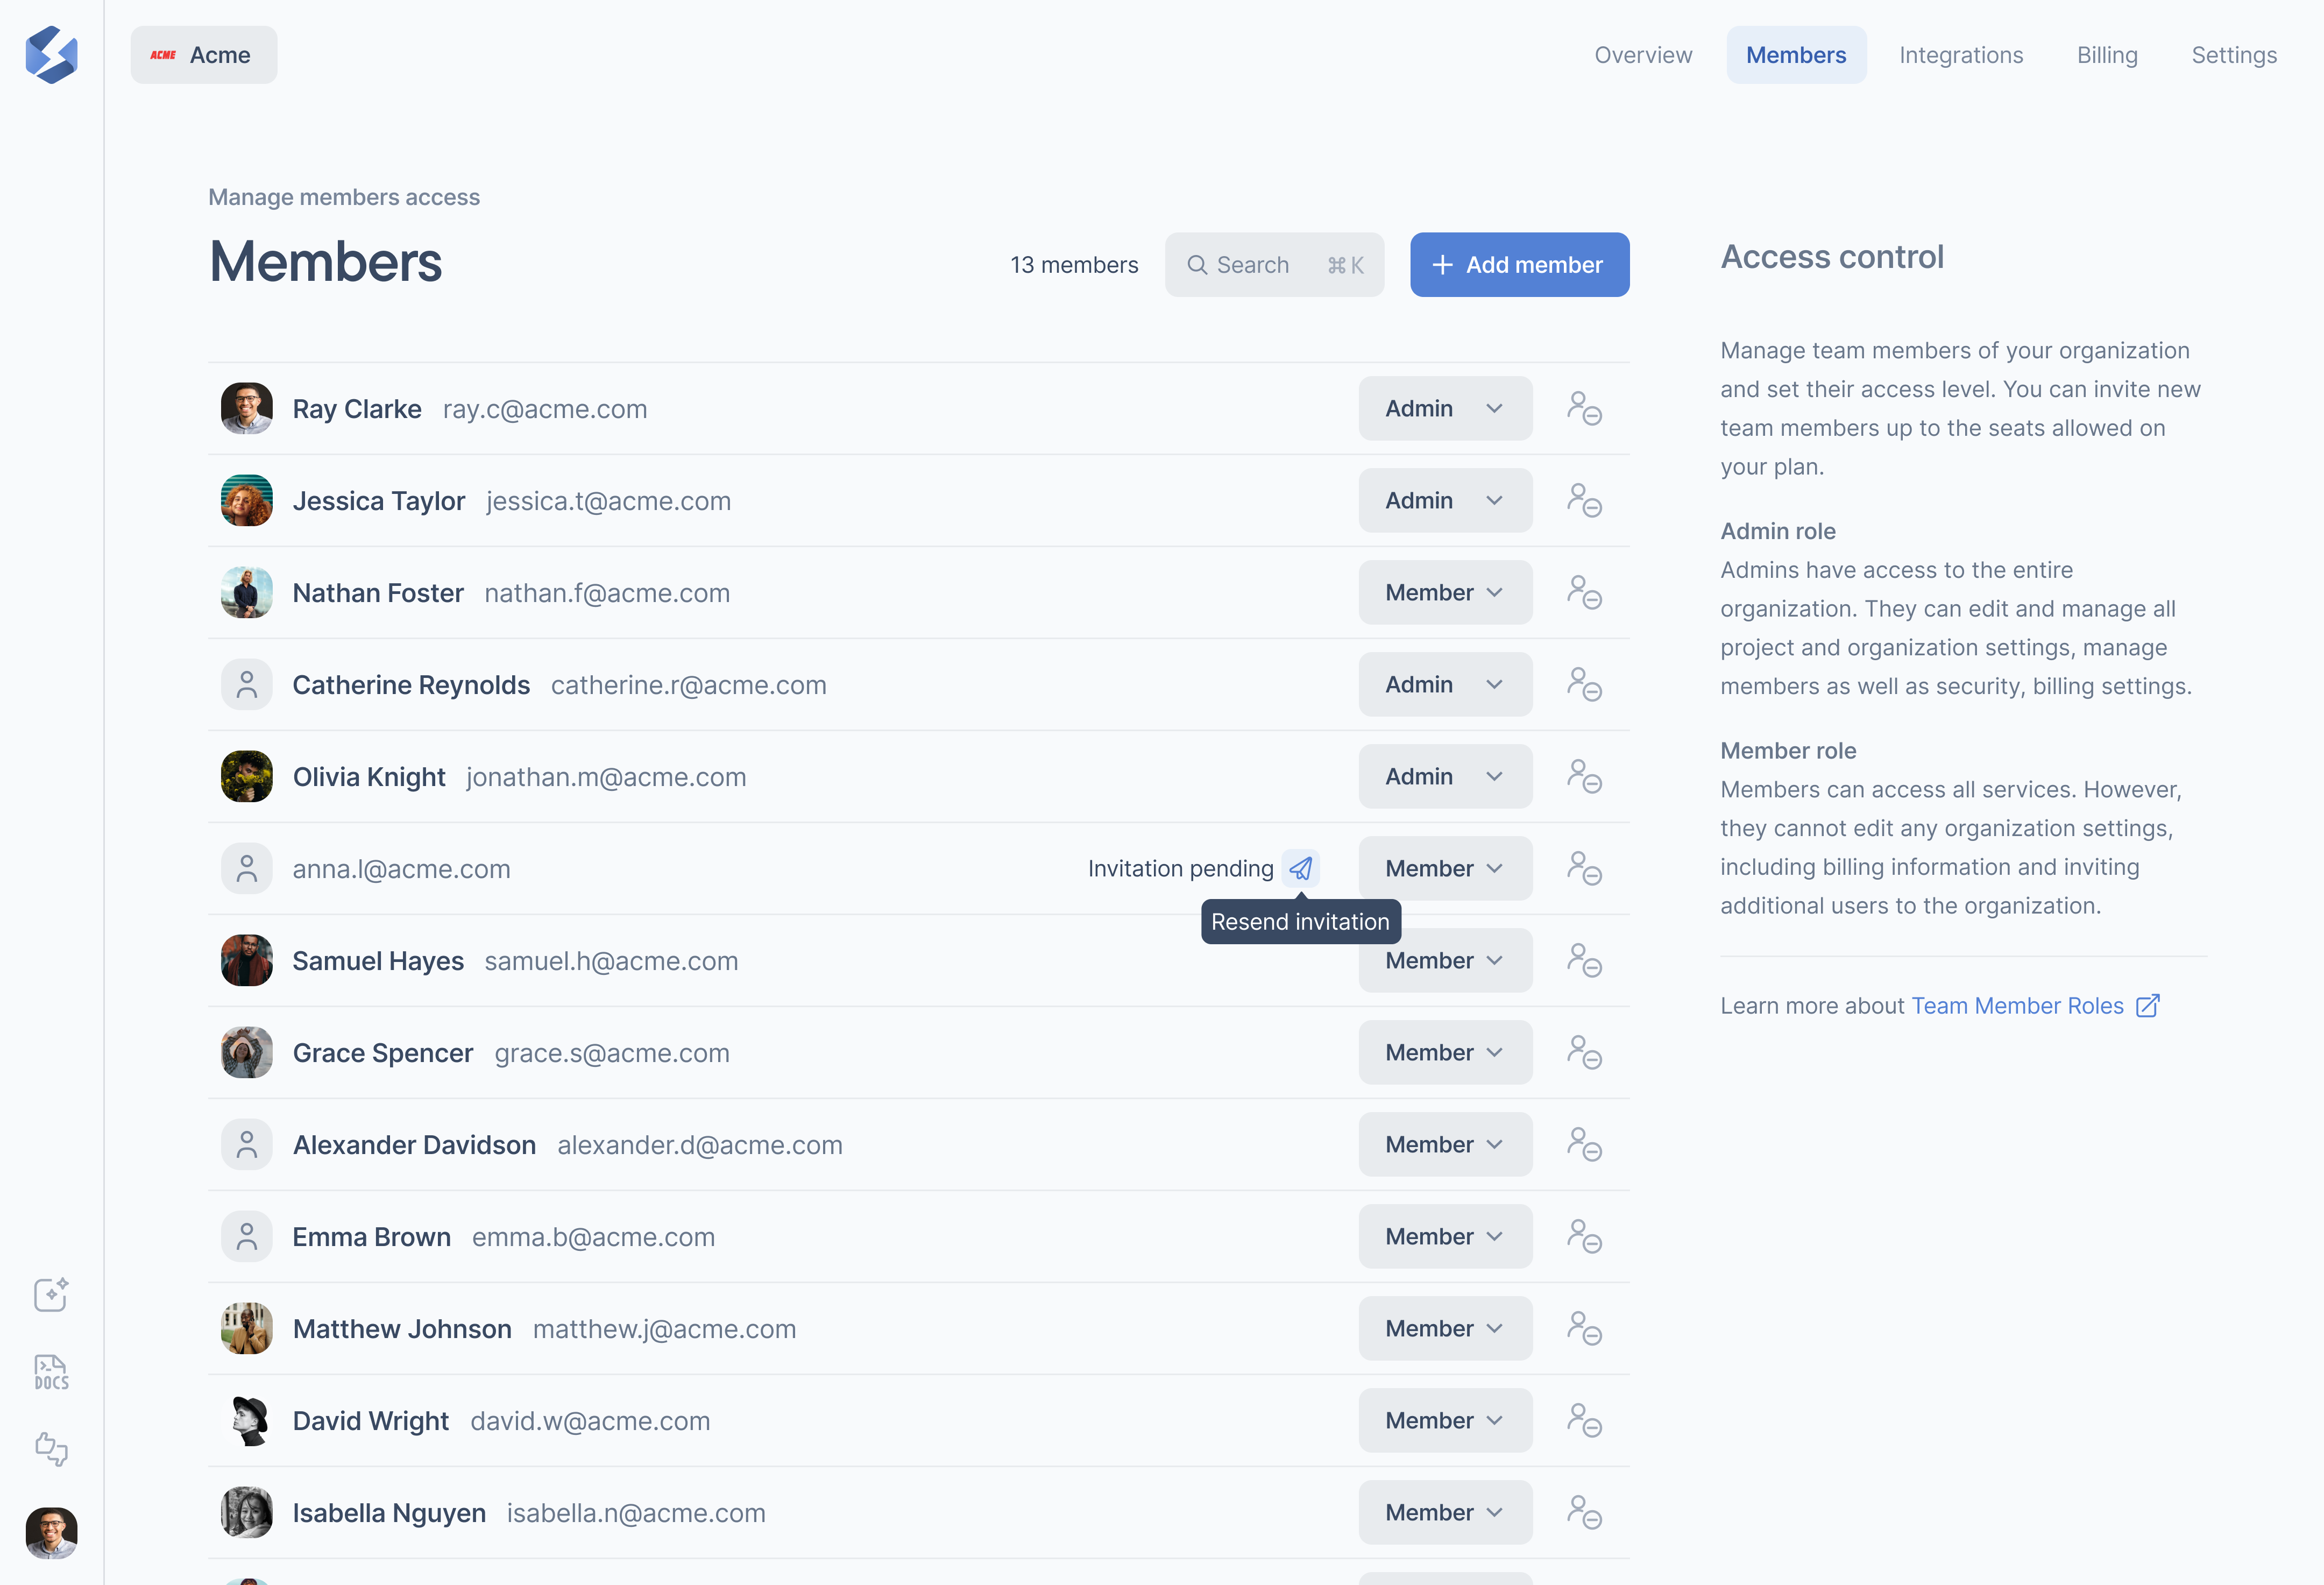Give feedback via the thumbs up/down icon
Viewport: 2324px width, 1585px height.
tap(50, 1449)
